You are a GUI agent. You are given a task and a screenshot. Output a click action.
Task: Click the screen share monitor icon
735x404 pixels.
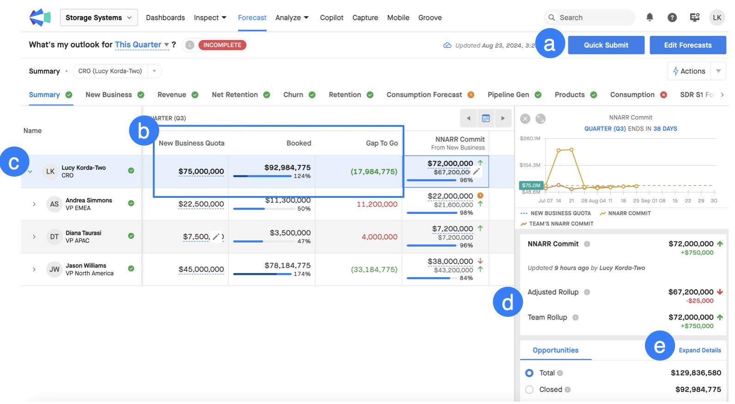695,18
